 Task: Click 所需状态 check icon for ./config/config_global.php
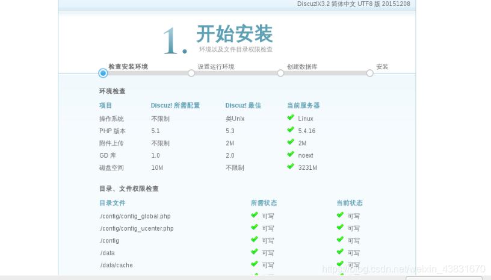tap(255, 215)
